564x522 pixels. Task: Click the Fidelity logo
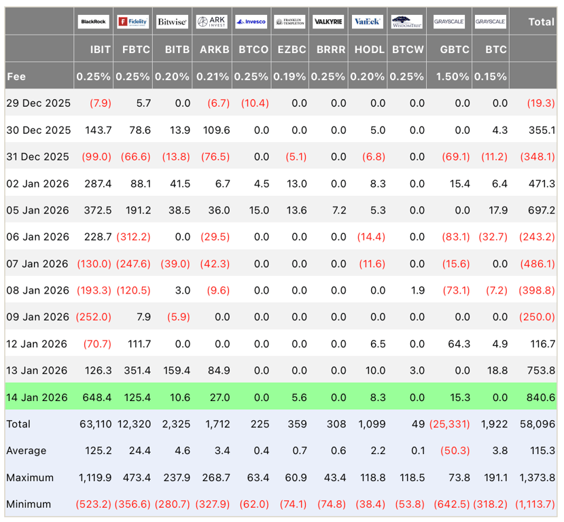(133, 22)
